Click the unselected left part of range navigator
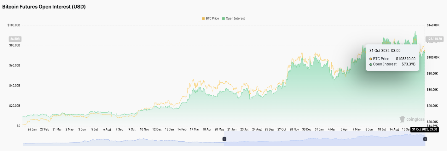This screenshot has width=447, height=151. point(123,139)
